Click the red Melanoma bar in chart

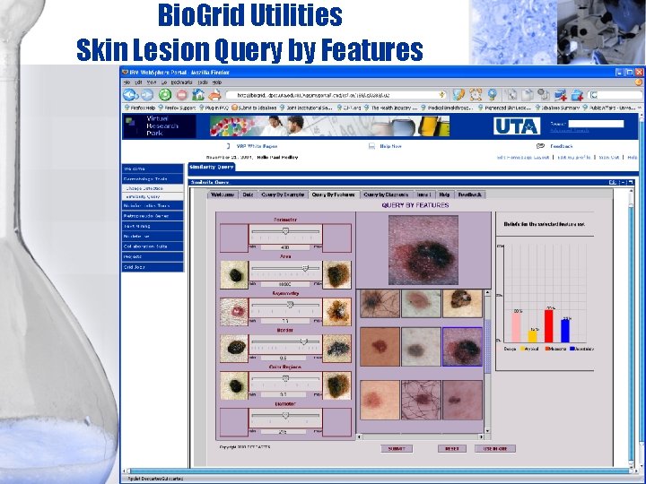548,326
